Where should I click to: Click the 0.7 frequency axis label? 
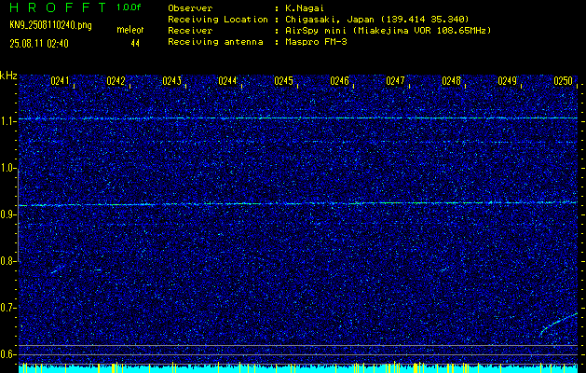(7, 308)
